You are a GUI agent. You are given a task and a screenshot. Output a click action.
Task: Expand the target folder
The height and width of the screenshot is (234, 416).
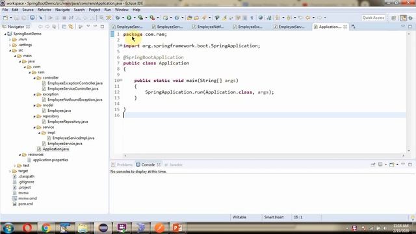click(x=10, y=171)
